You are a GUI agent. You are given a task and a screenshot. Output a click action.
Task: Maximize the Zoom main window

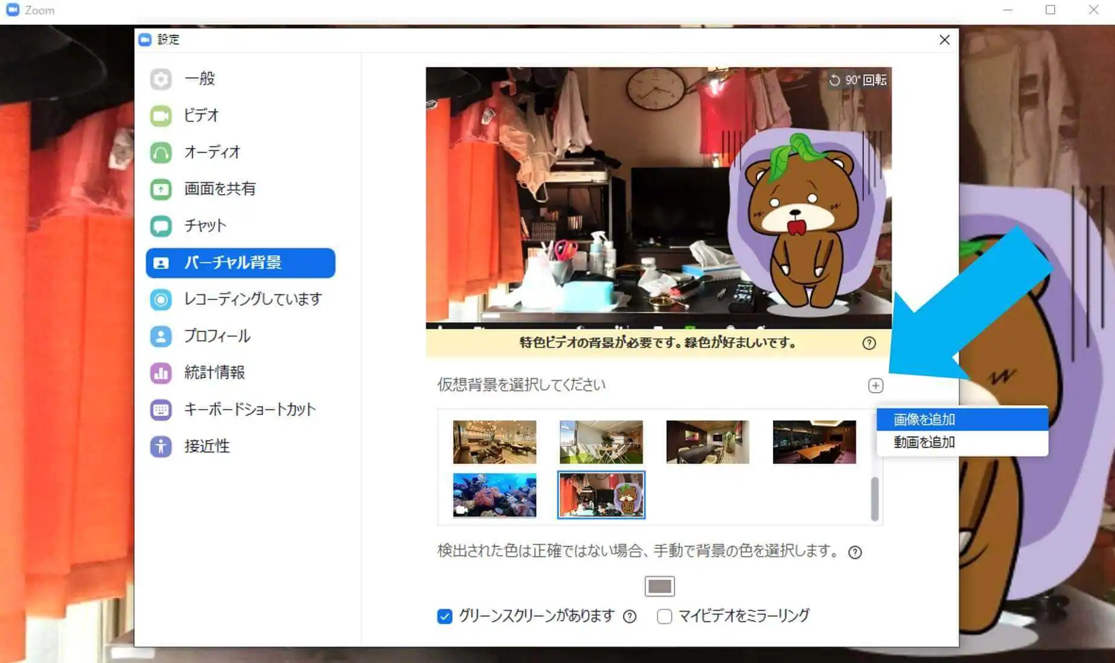coord(1050,10)
